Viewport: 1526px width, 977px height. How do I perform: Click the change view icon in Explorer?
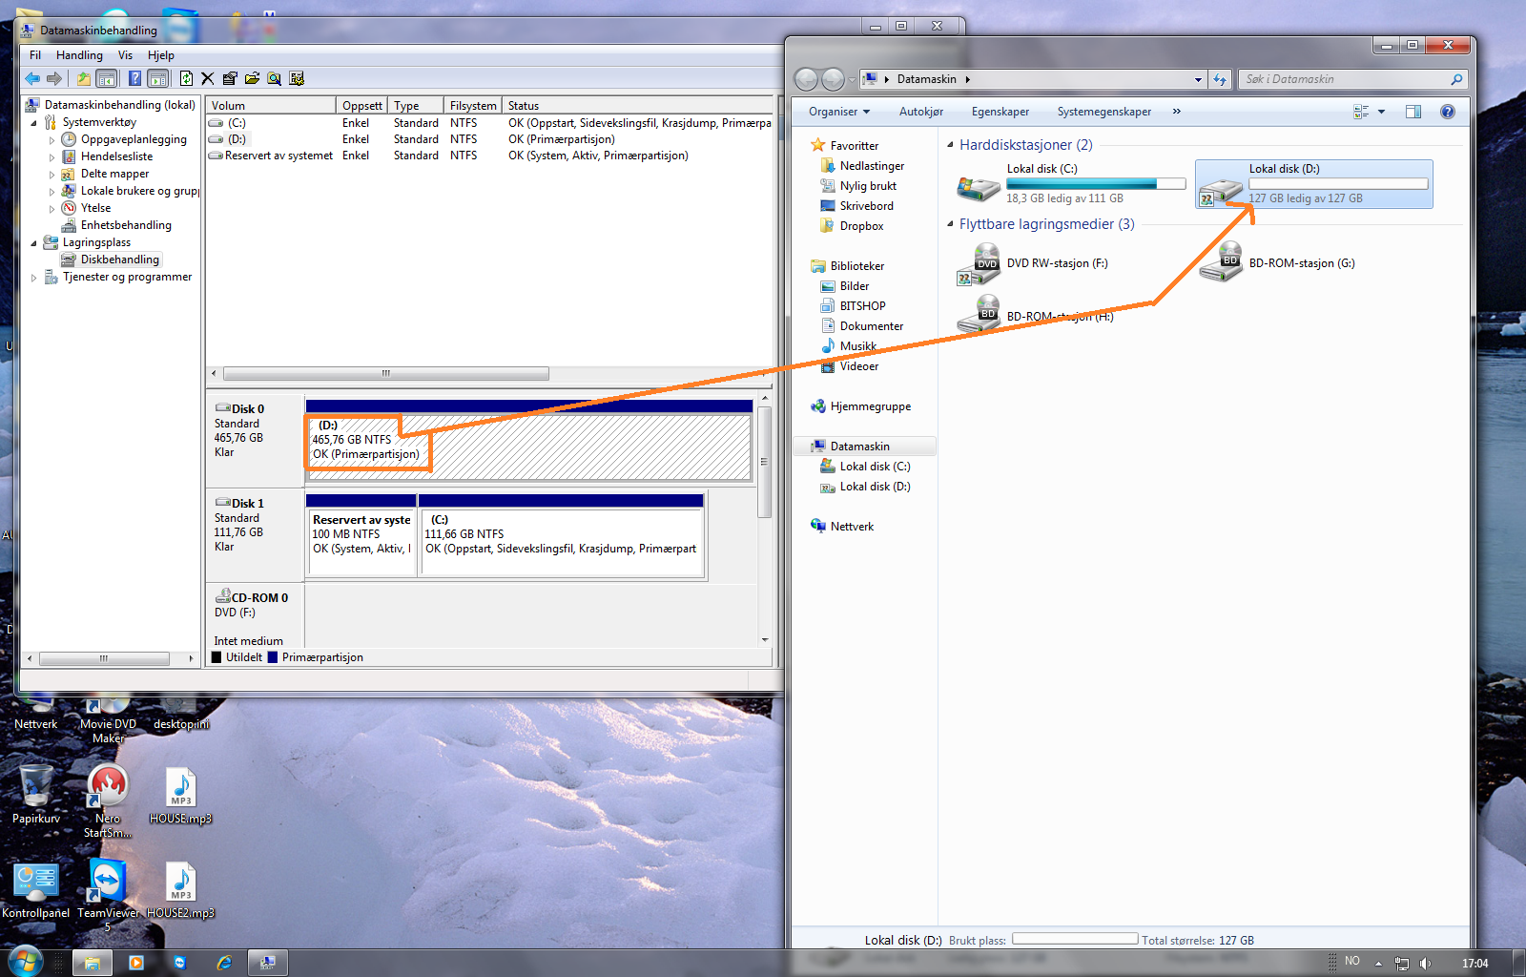click(1361, 112)
